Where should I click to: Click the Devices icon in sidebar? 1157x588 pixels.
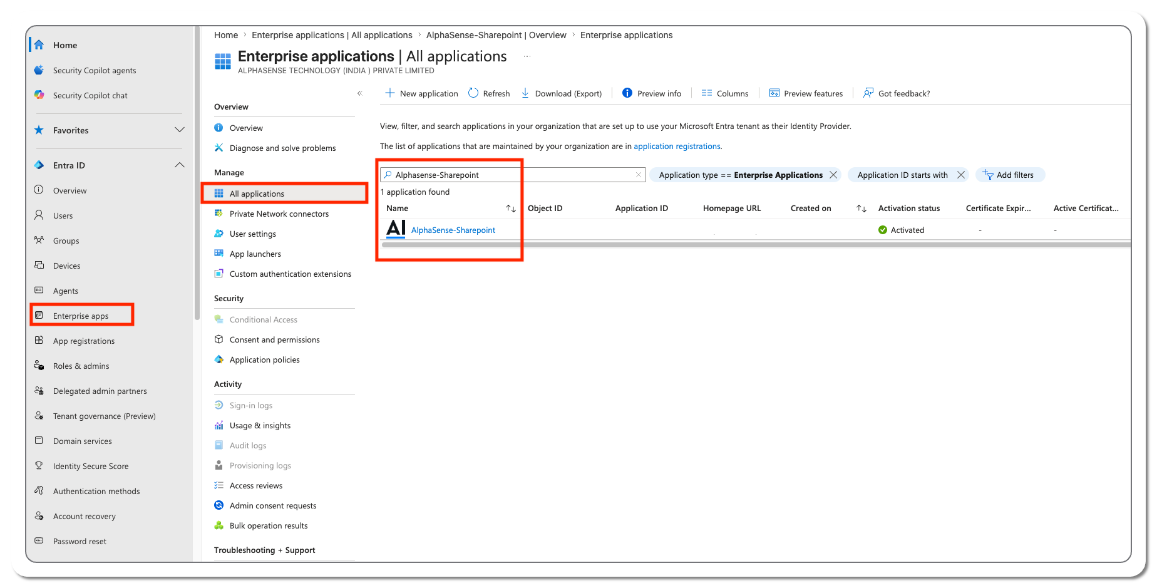39,266
